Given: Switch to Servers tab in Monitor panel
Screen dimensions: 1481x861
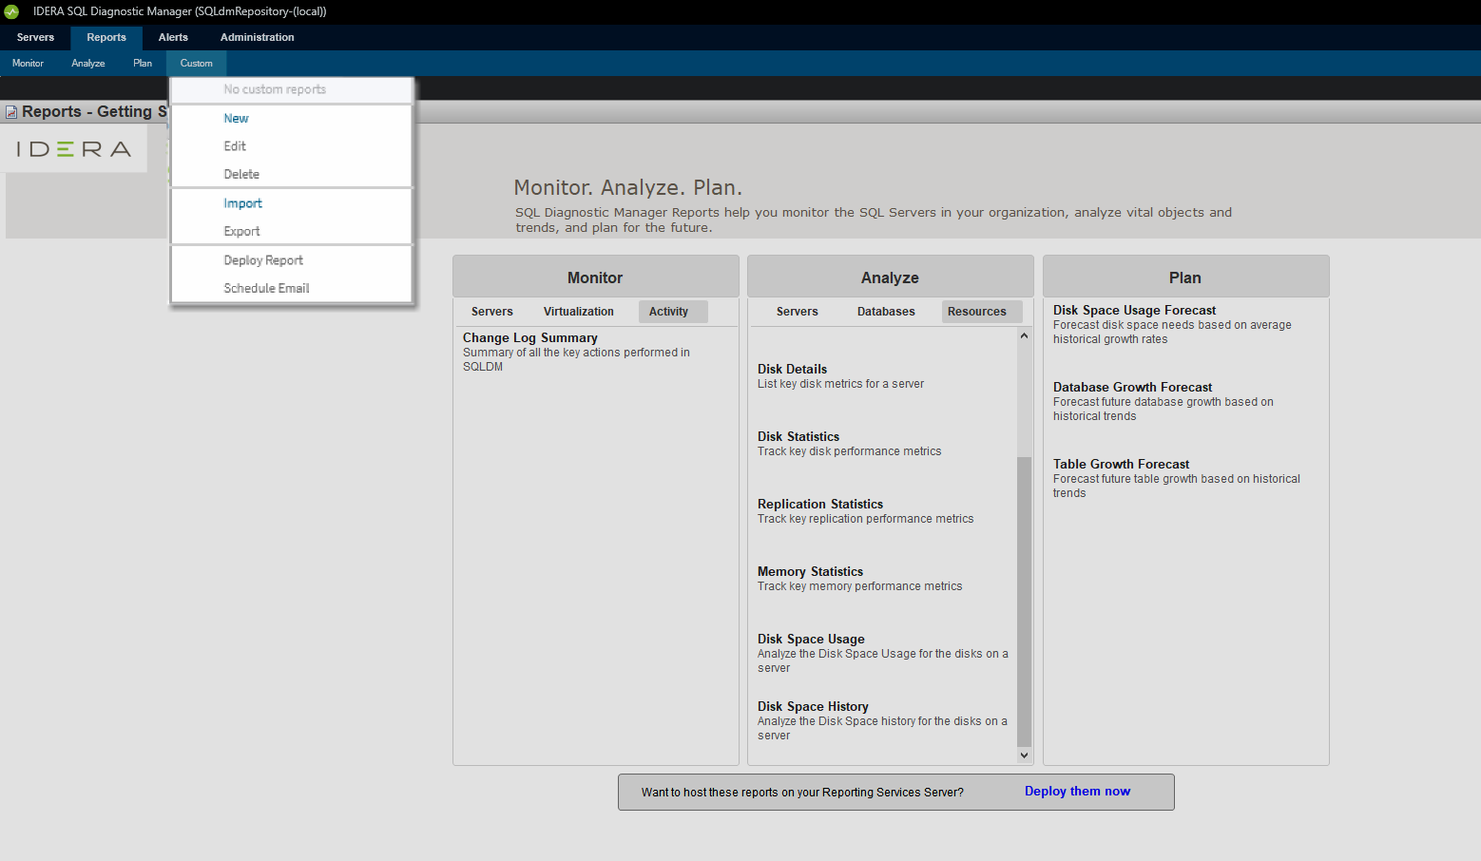Looking at the screenshot, I should [x=492, y=312].
